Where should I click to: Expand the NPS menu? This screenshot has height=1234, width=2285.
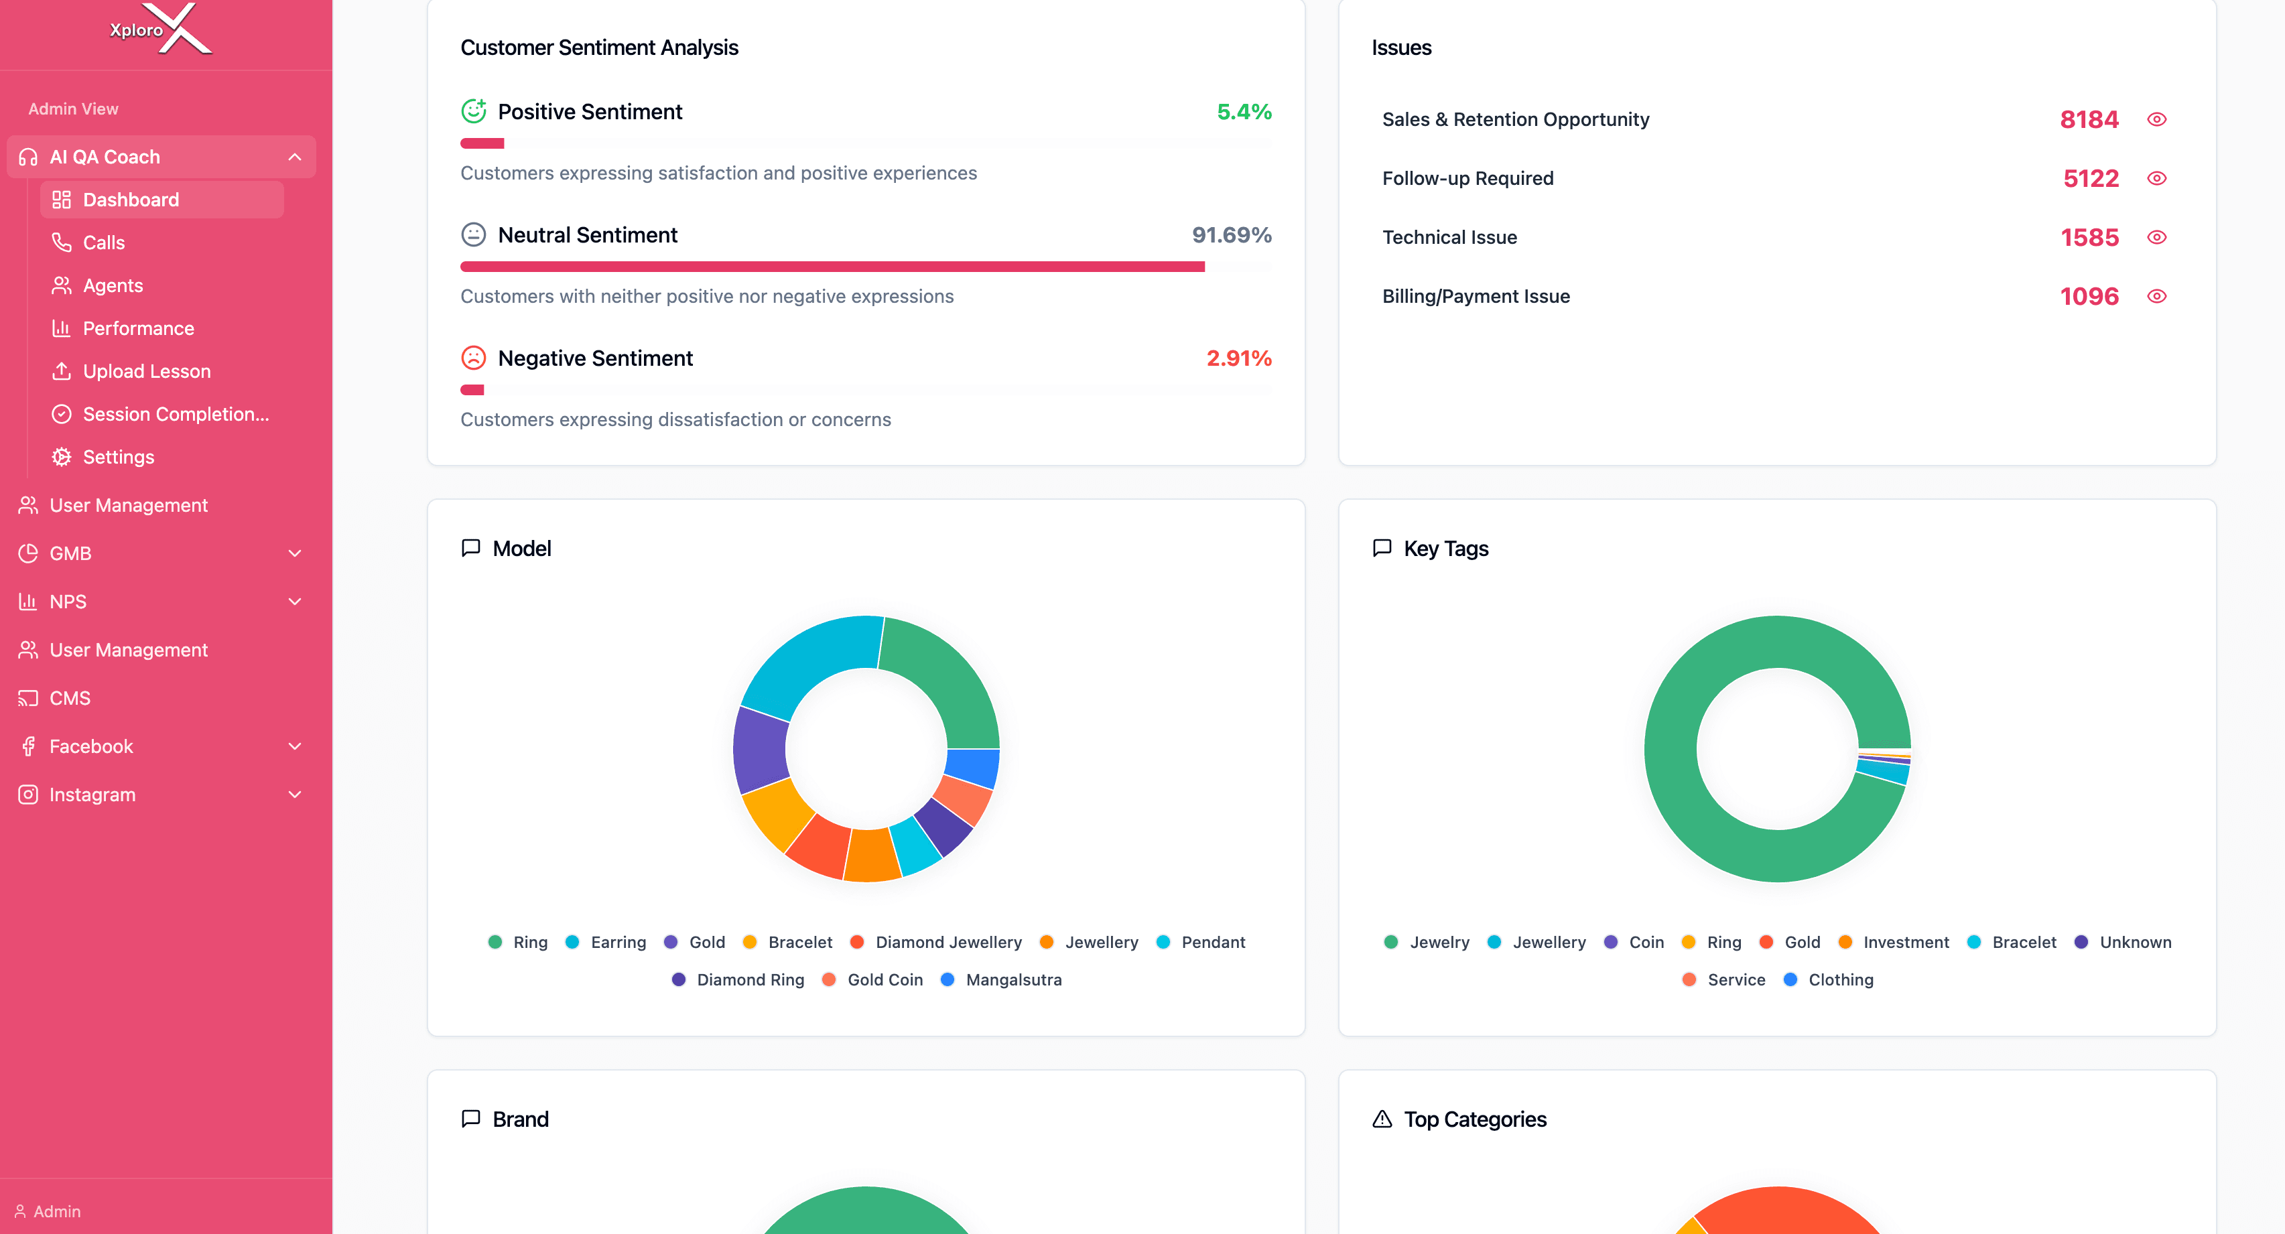click(294, 601)
